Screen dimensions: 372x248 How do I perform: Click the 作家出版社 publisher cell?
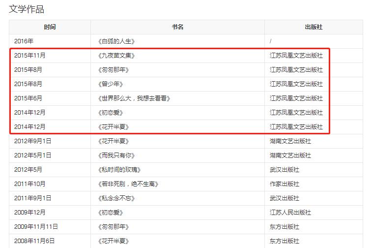point(284,184)
